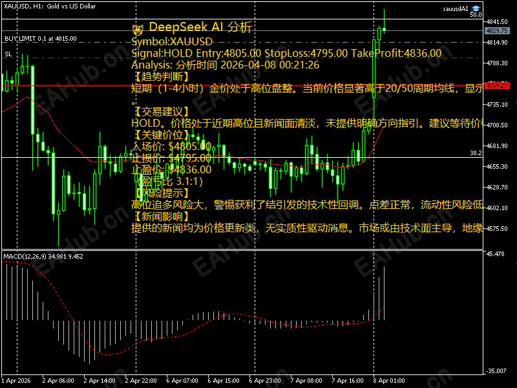Click the MACD scale value 45.478
Viewport: 517px width, 388px height.
pos(495,253)
